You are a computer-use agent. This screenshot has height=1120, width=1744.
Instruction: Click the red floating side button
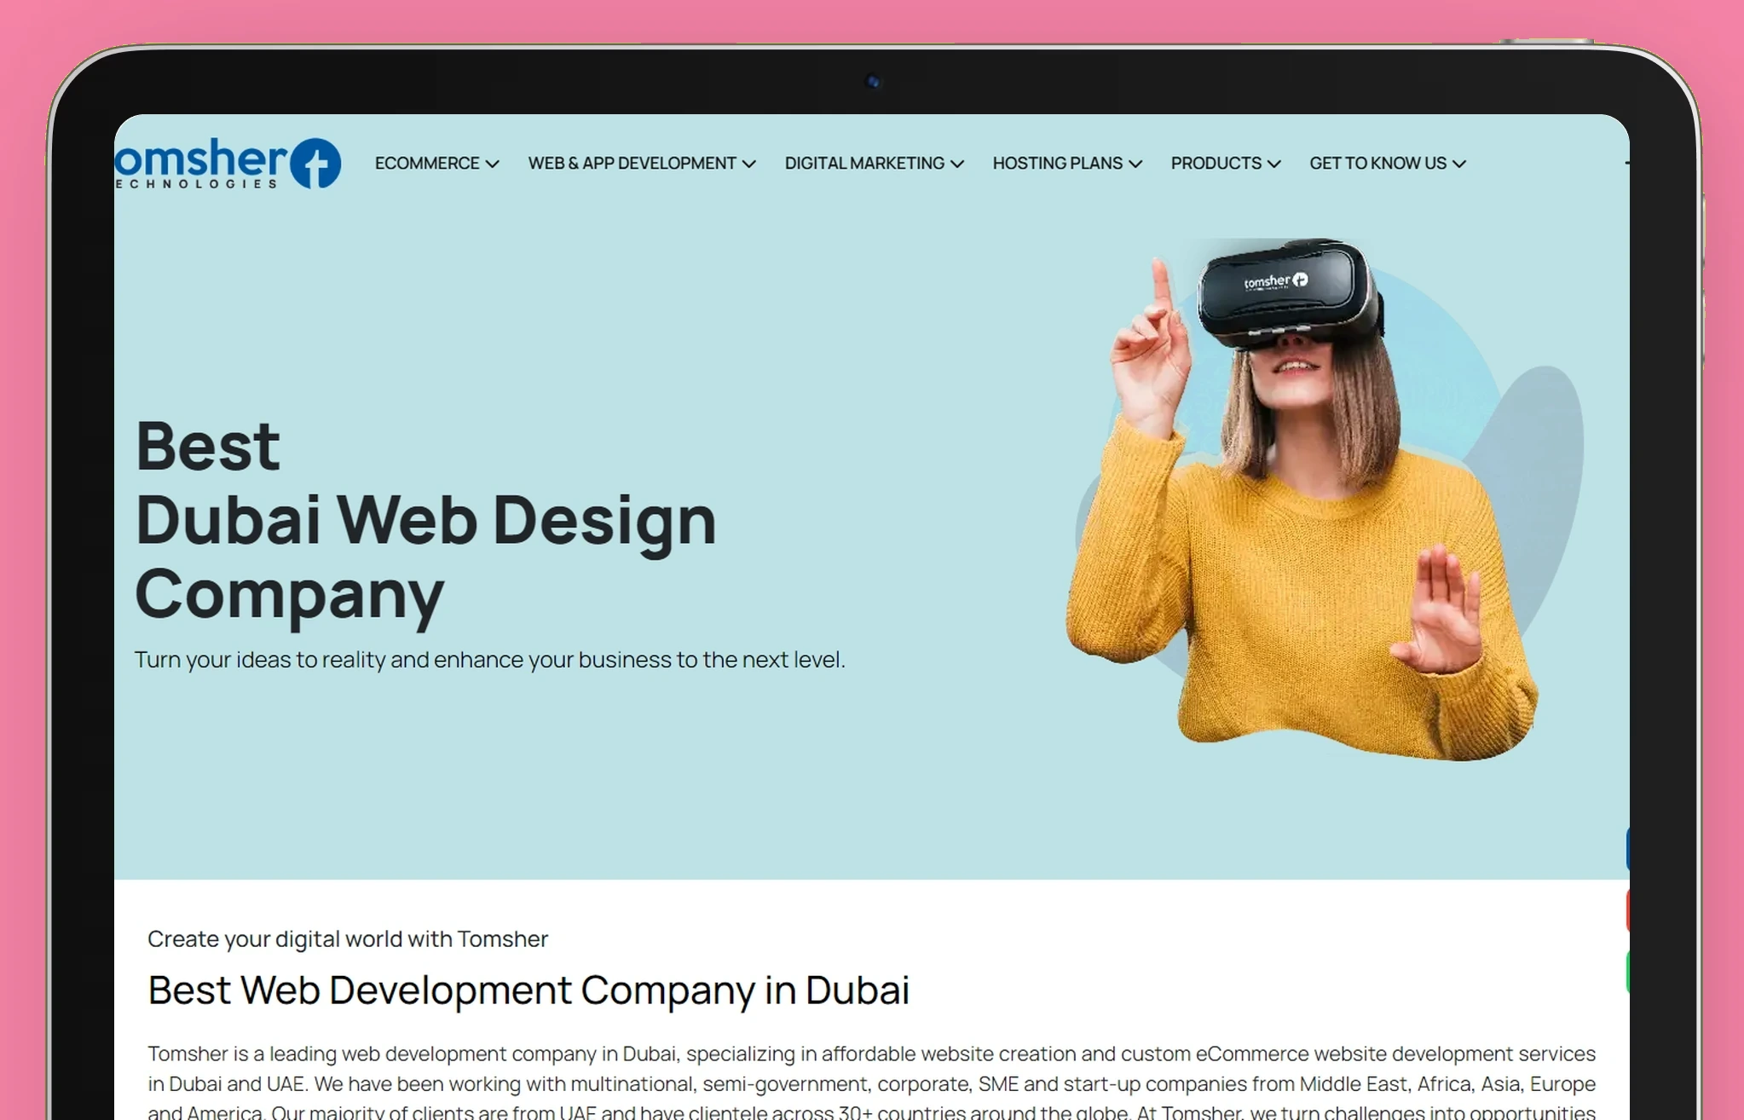pos(1627,909)
